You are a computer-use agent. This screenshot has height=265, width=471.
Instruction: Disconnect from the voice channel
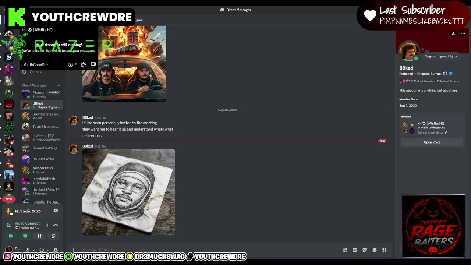point(56,225)
